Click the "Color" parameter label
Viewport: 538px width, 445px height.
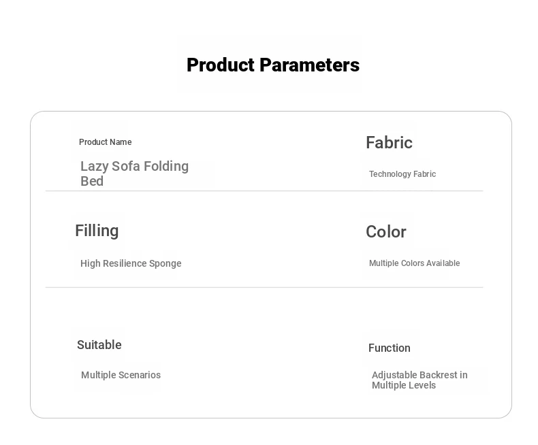pos(385,232)
